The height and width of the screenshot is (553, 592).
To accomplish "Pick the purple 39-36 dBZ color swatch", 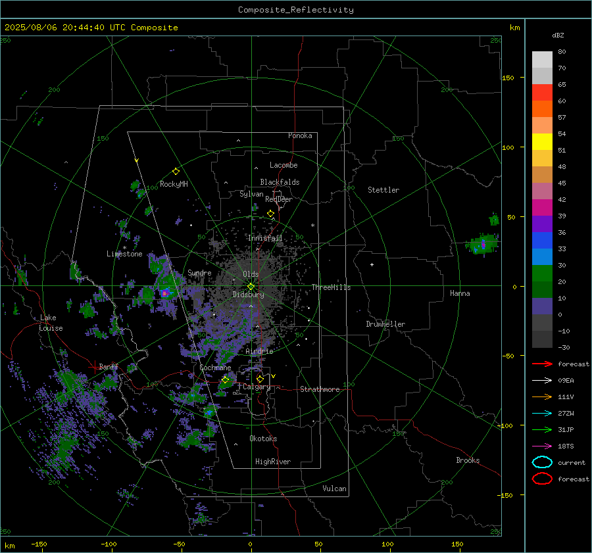I will coord(542,224).
